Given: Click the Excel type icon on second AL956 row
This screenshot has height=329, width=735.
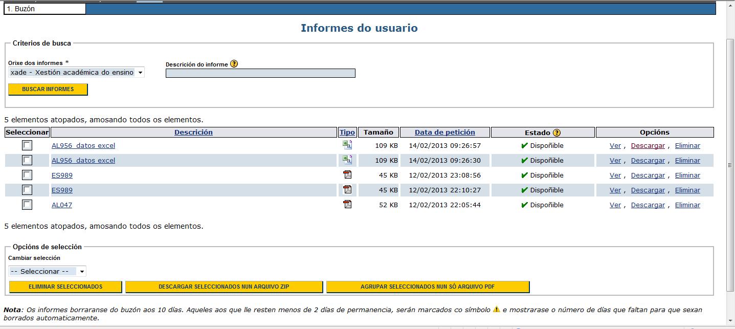Looking at the screenshot, I should [x=348, y=160].
